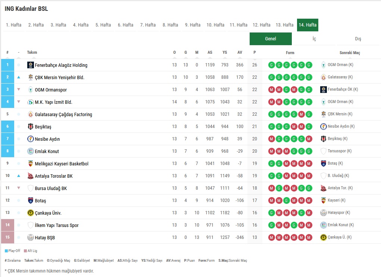Click rank 15 pink position cell
381x277 pixels.
point(7,237)
